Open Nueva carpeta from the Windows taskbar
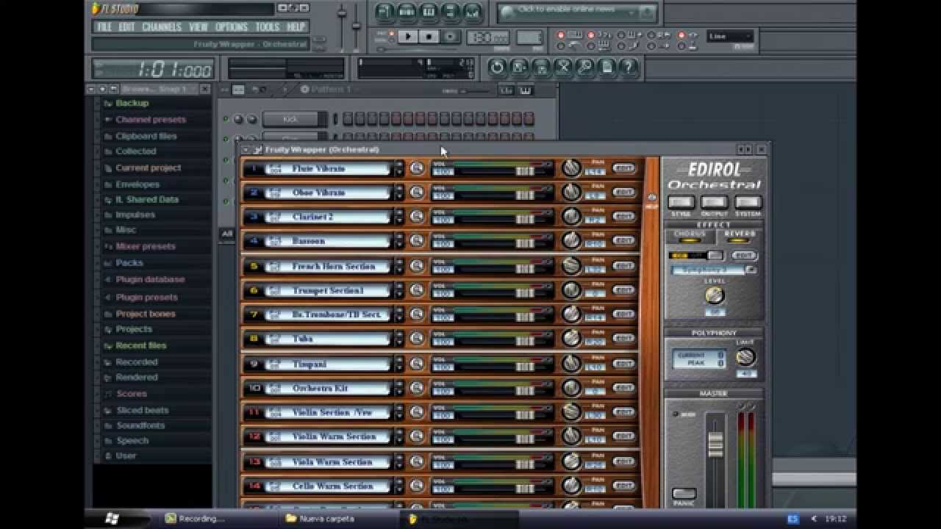941x529 pixels. [321, 519]
